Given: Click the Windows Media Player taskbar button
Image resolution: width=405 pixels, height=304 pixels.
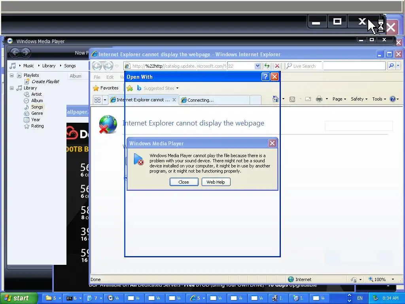Looking at the screenshot, I should point(114,298).
